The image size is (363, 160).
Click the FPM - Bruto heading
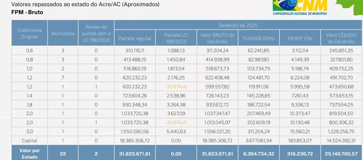point(27,12)
